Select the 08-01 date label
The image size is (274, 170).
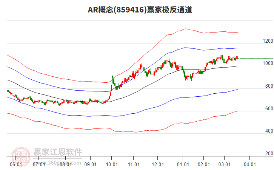[x=66, y=165]
